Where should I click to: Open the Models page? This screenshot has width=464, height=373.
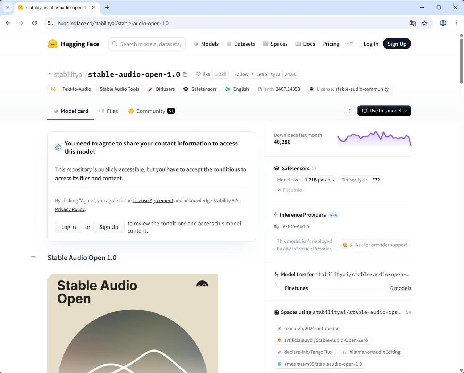206,44
